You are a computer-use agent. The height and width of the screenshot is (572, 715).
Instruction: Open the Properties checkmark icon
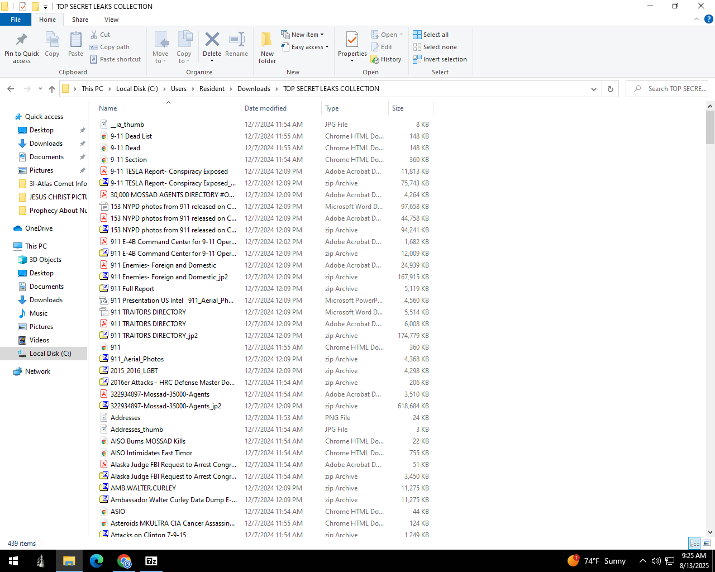point(352,40)
